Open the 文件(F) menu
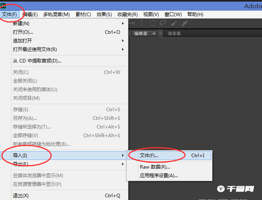Viewport: 262px width, 200px height. pos(9,15)
